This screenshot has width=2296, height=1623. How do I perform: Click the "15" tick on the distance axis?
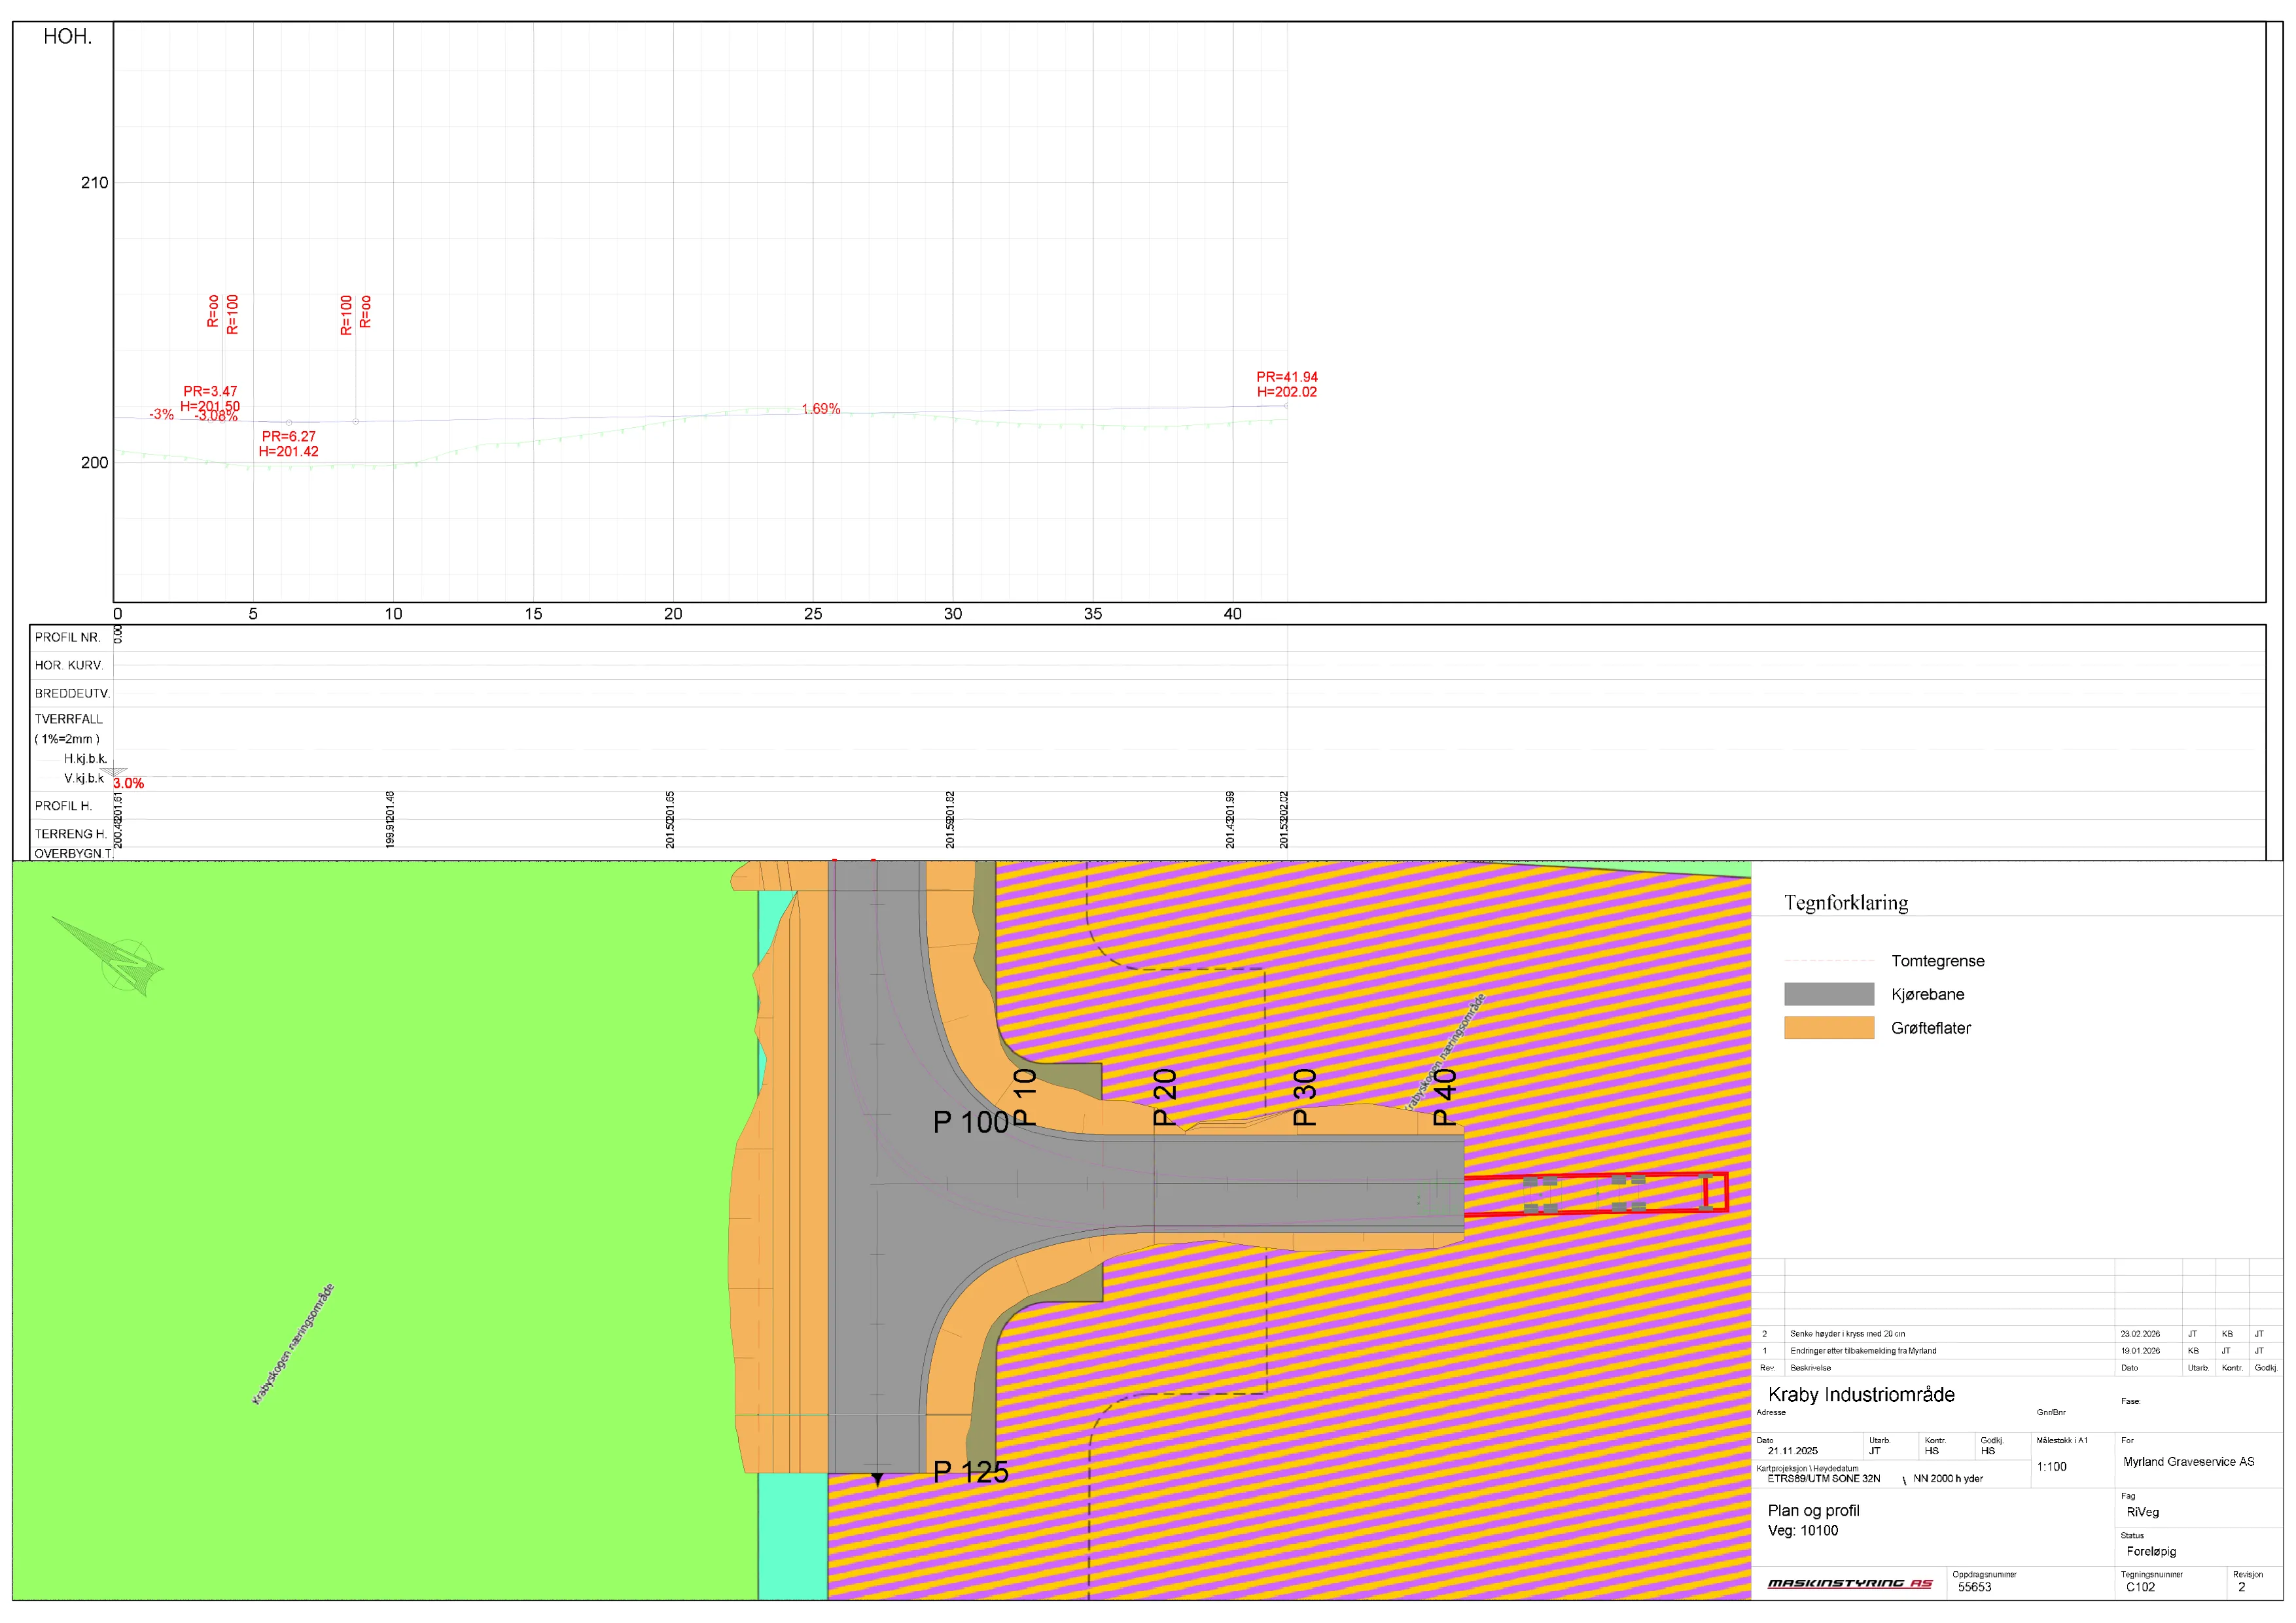pos(533,614)
